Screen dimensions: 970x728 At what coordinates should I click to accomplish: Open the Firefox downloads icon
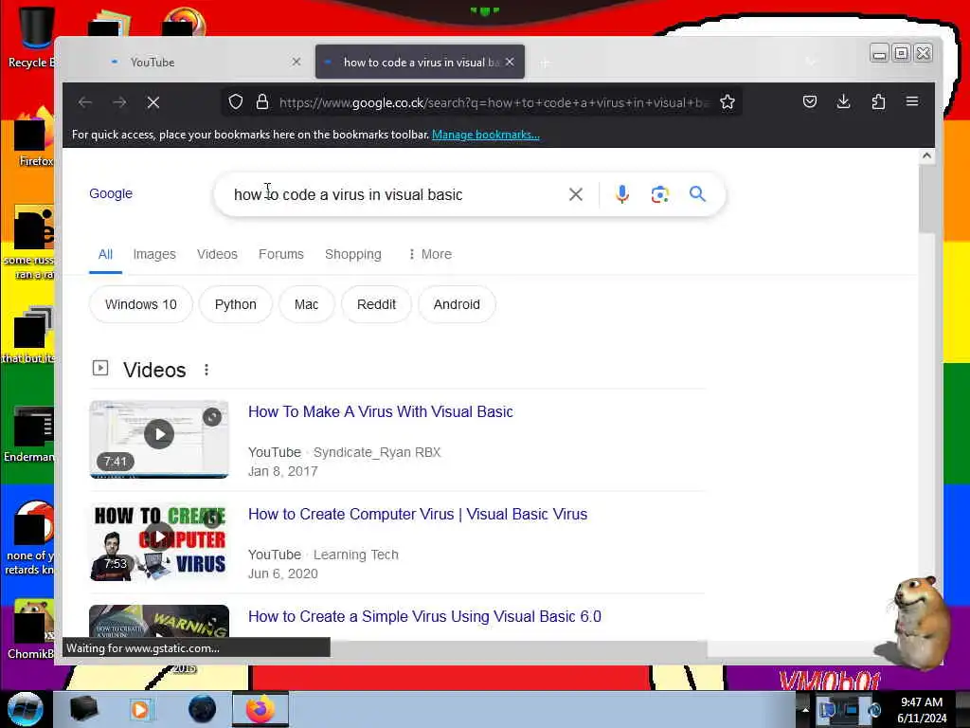843,101
